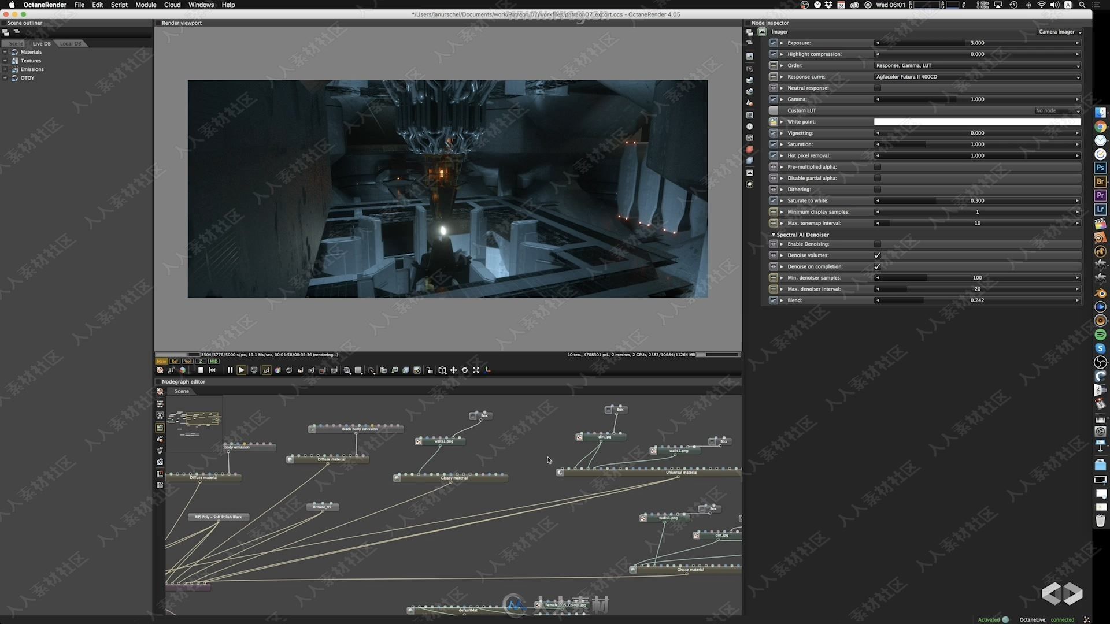
Task: Switch to the Local DB tab
Action: coord(71,44)
